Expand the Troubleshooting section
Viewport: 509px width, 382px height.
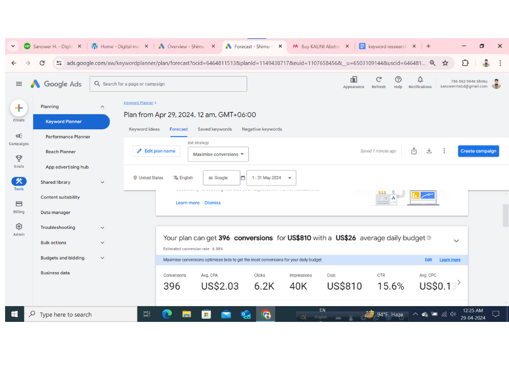(102, 228)
